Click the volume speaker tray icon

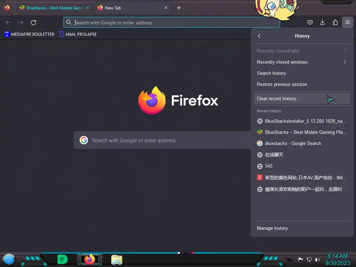[x=317, y=259]
